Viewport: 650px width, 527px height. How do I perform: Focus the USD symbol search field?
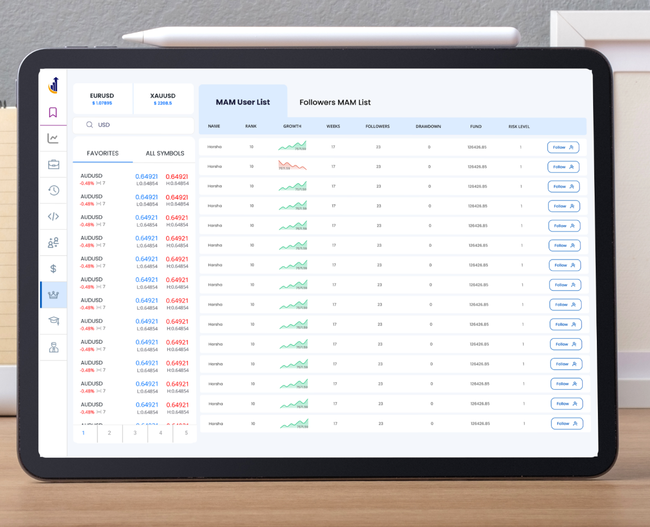pyautogui.click(x=133, y=125)
